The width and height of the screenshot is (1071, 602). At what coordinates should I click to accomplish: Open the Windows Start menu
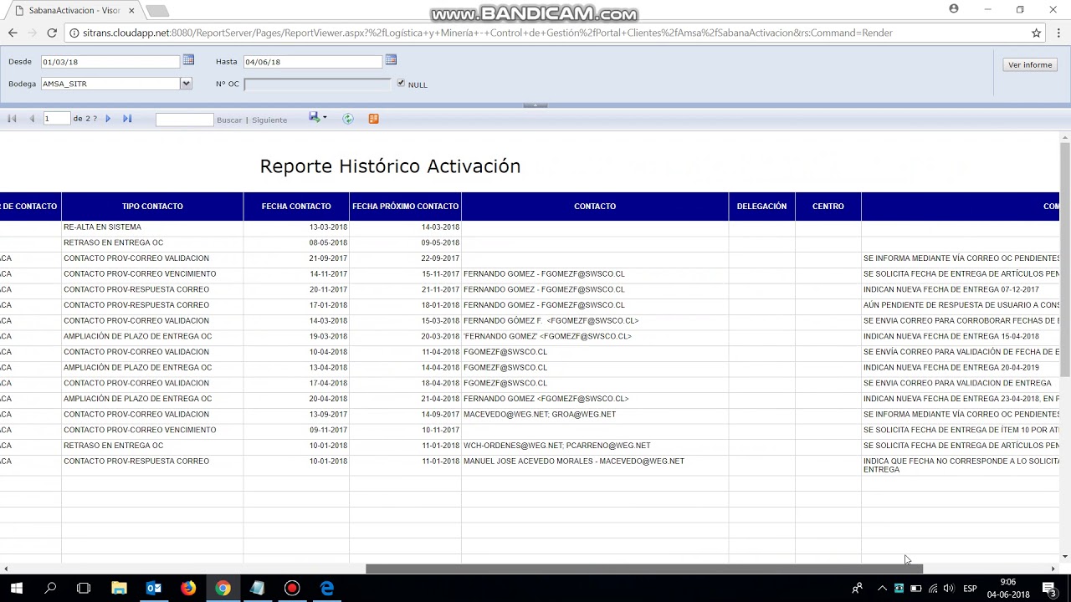tap(16, 588)
